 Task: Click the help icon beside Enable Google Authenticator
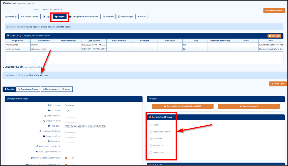[32, 158]
